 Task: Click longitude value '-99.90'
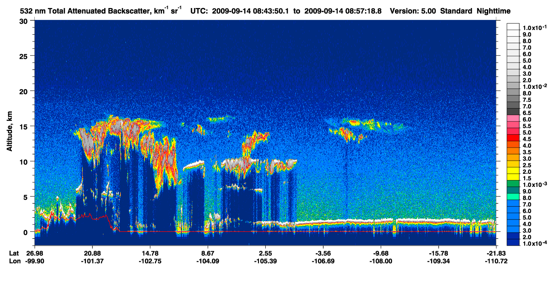(x=35, y=261)
